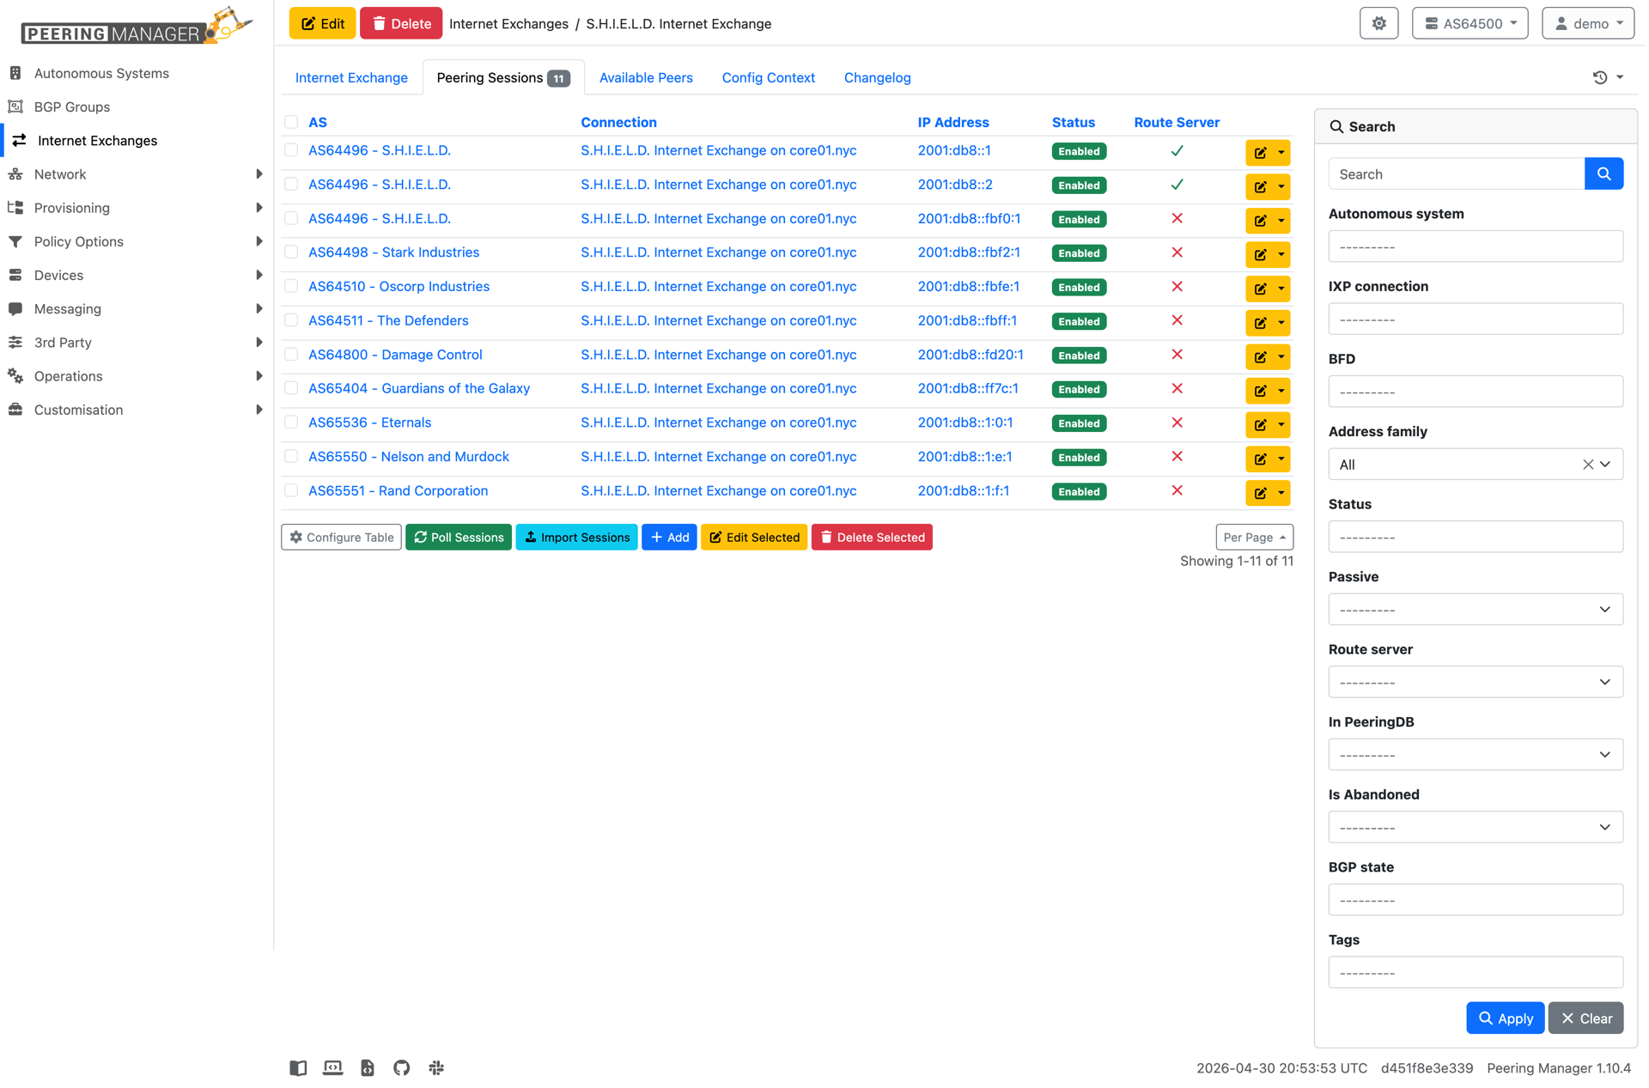The height and width of the screenshot is (1088, 1649).
Task: Click the Autonomous system filter field
Action: point(1475,246)
